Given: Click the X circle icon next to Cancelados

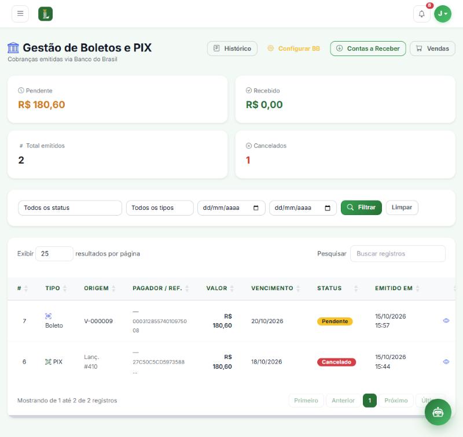Looking at the screenshot, I should tap(249, 146).
